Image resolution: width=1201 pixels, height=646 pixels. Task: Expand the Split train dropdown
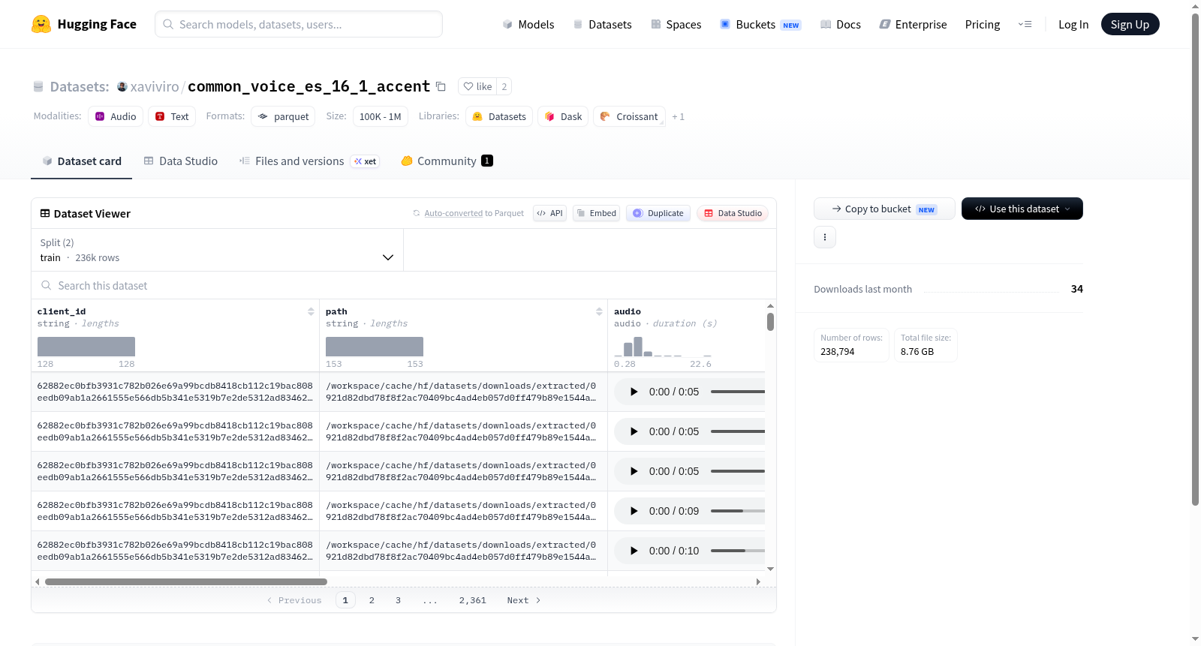[218, 250]
